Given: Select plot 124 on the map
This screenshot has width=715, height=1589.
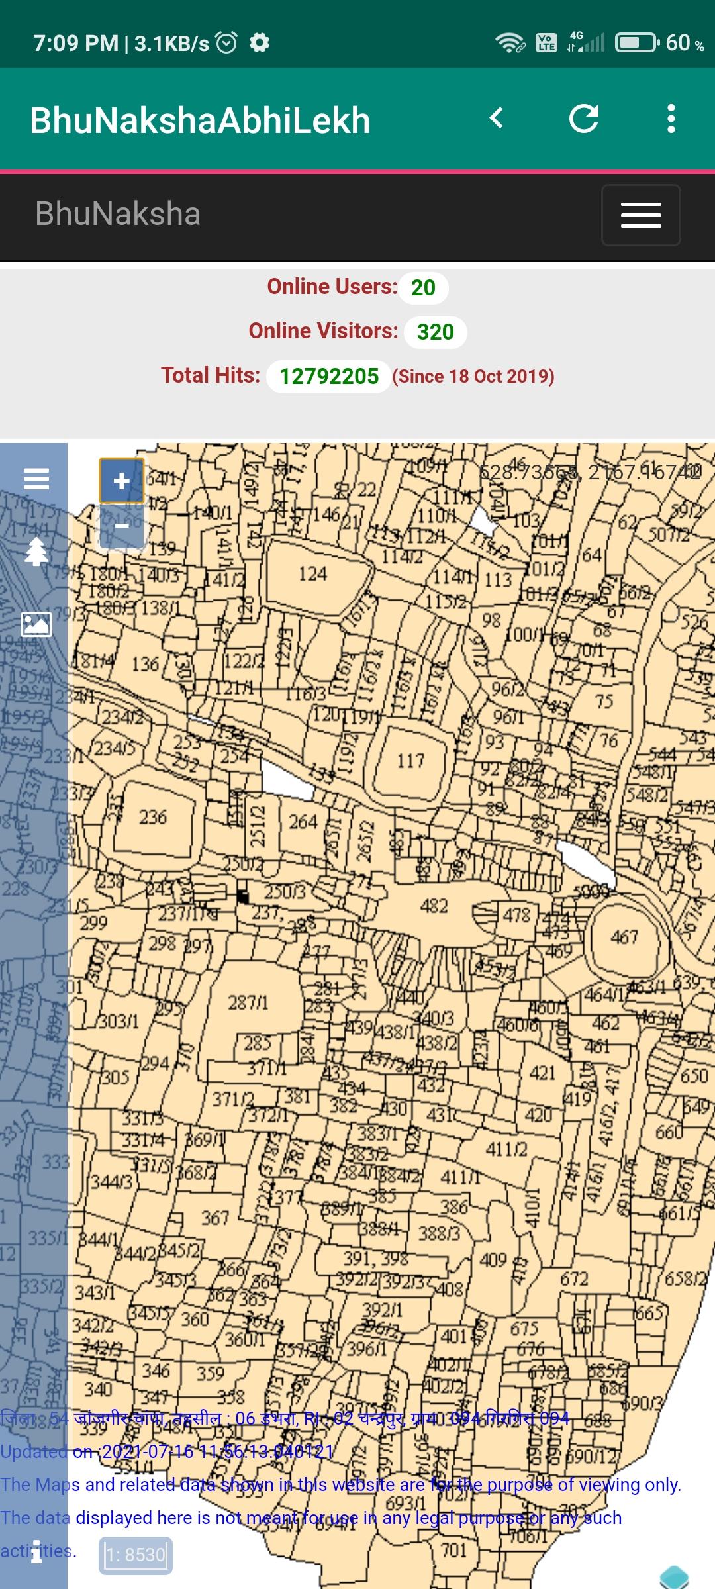Looking at the screenshot, I should point(312,573).
